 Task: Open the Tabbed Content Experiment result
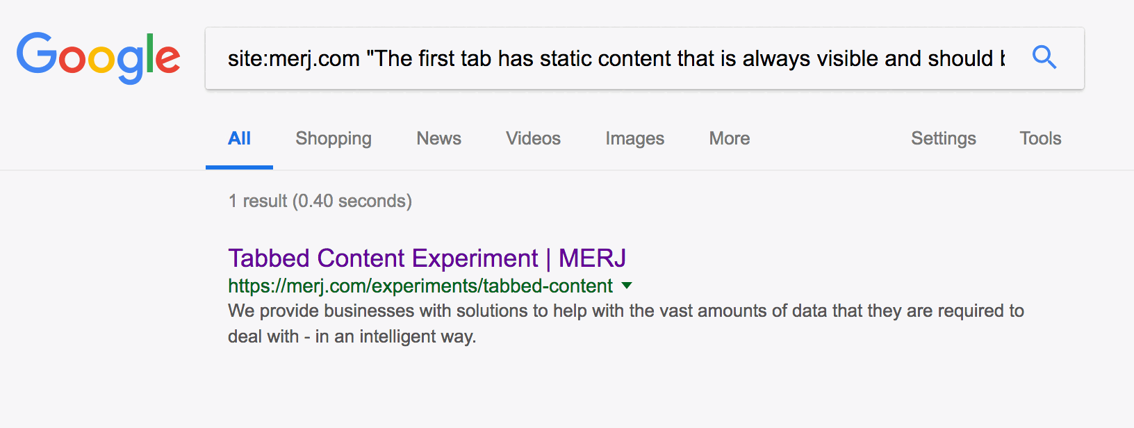tap(382, 258)
